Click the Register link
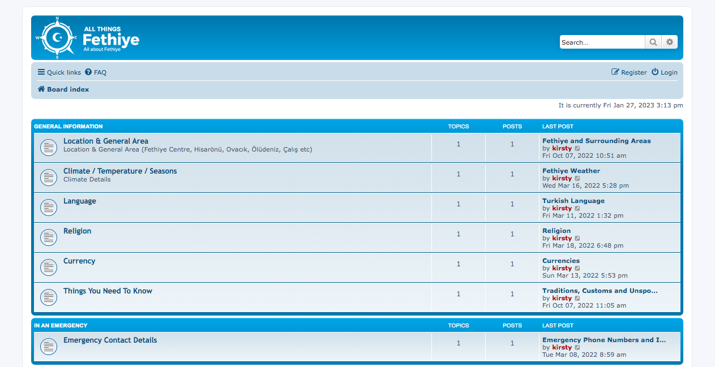 click(x=629, y=72)
